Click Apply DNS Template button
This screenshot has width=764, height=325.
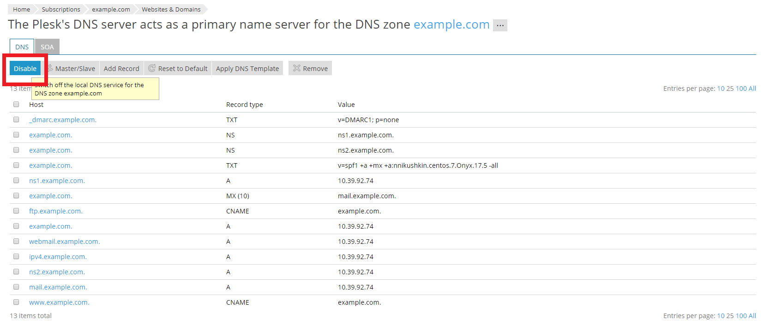point(247,69)
